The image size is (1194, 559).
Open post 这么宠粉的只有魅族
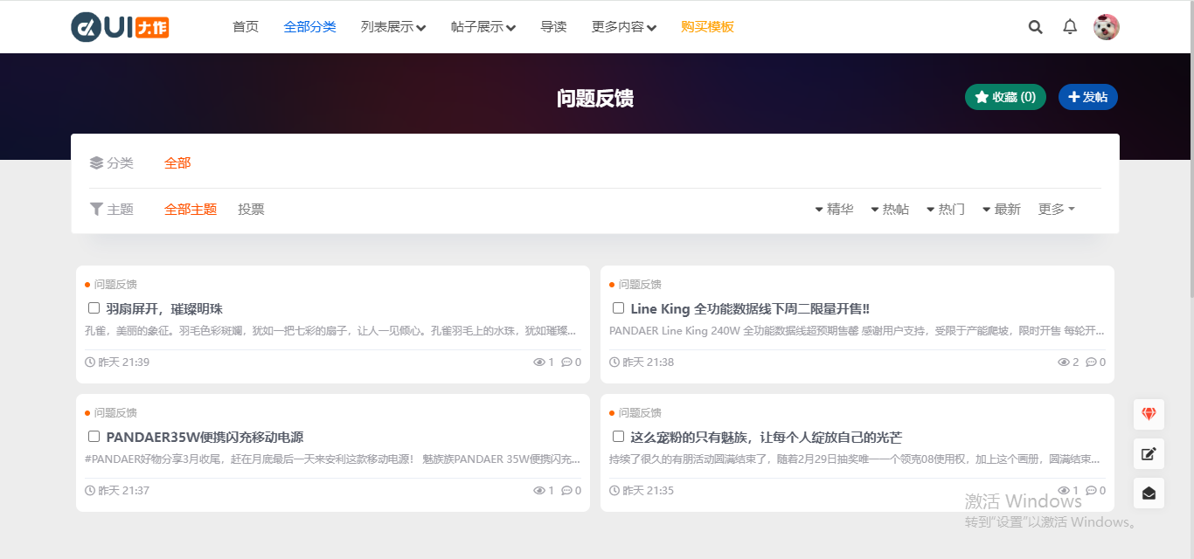click(x=766, y=437)
